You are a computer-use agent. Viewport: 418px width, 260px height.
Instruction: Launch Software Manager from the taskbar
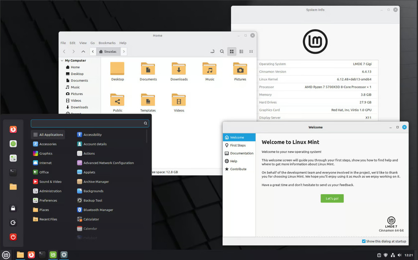[52, 255]
